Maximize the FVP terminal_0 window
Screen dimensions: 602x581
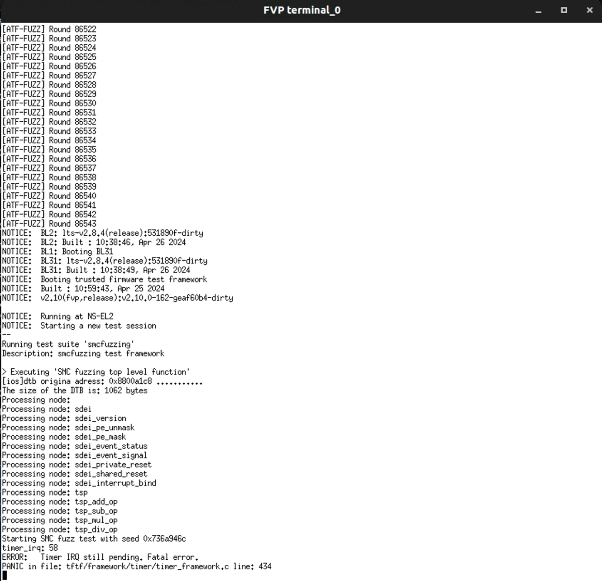coord(564,10)
